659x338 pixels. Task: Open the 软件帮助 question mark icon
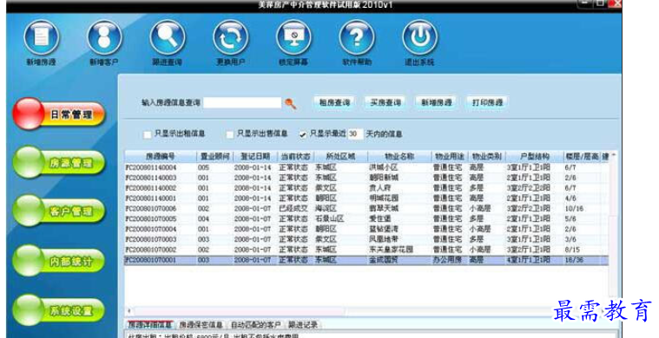click(356, 37)
